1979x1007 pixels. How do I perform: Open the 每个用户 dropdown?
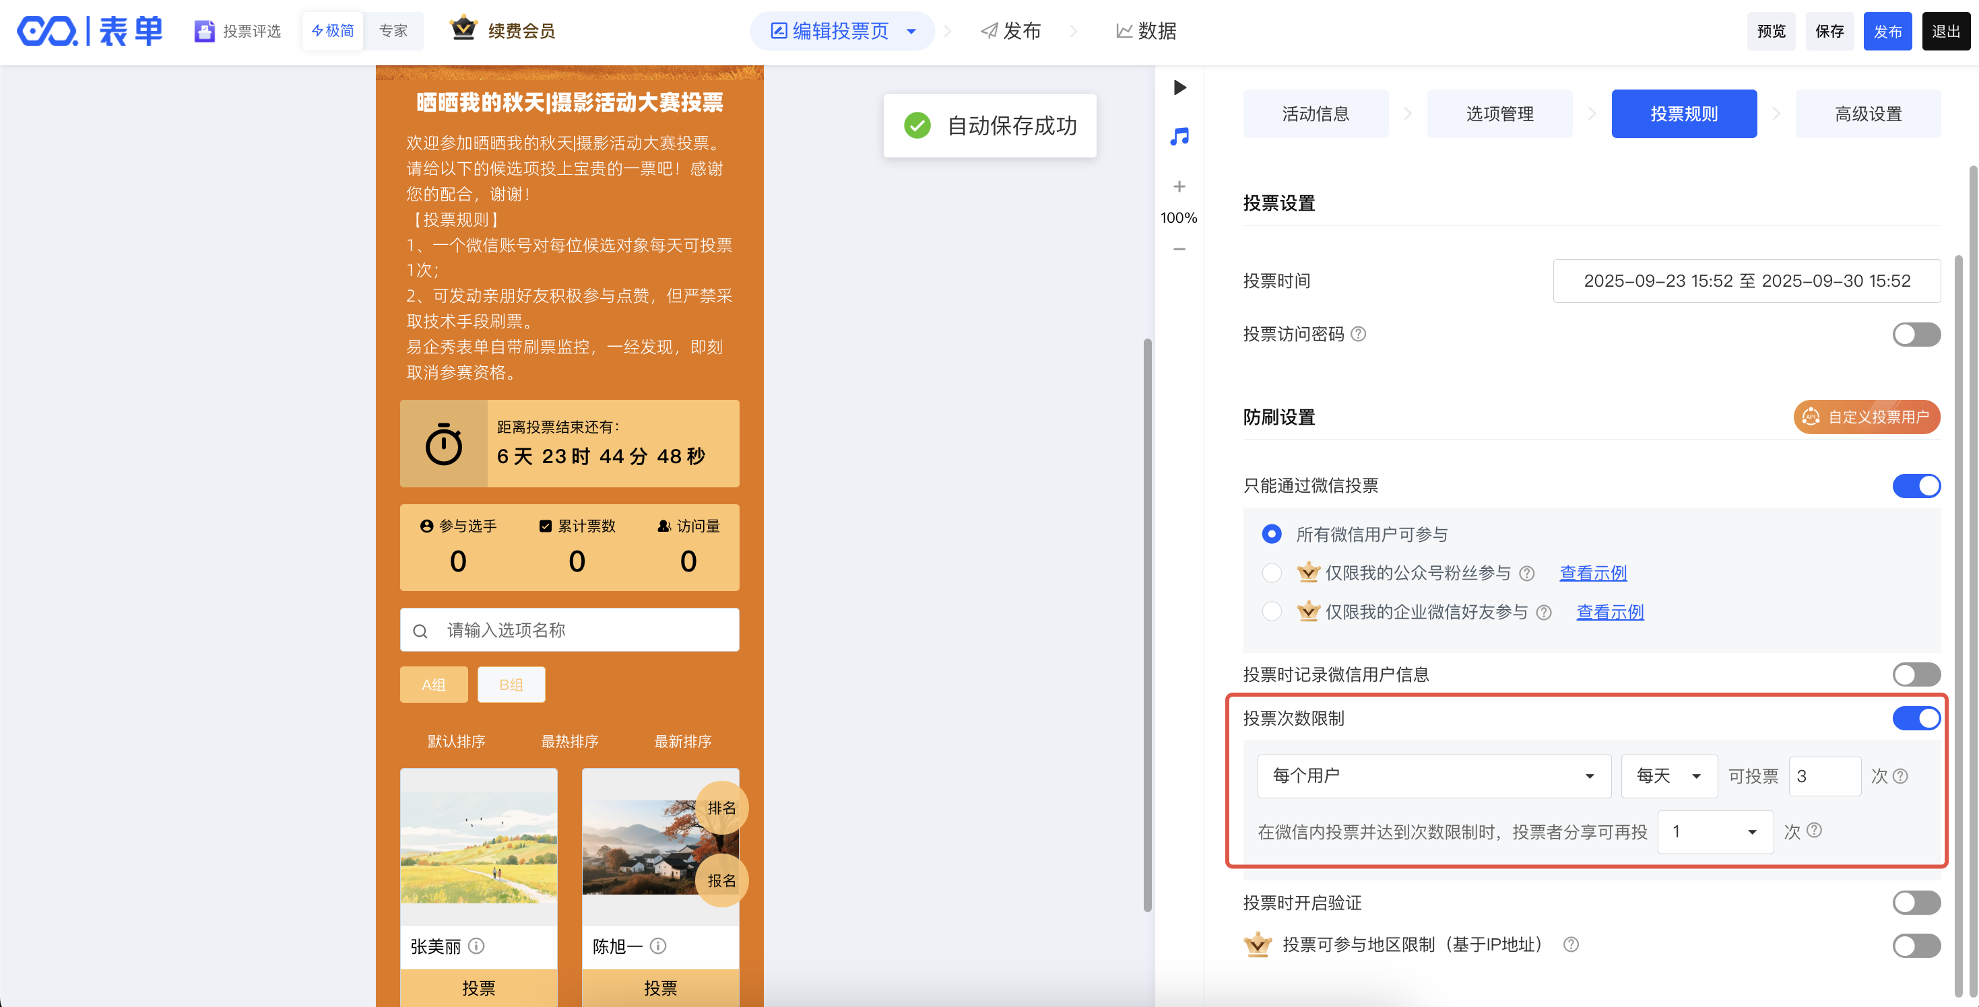coord(1433,776)
